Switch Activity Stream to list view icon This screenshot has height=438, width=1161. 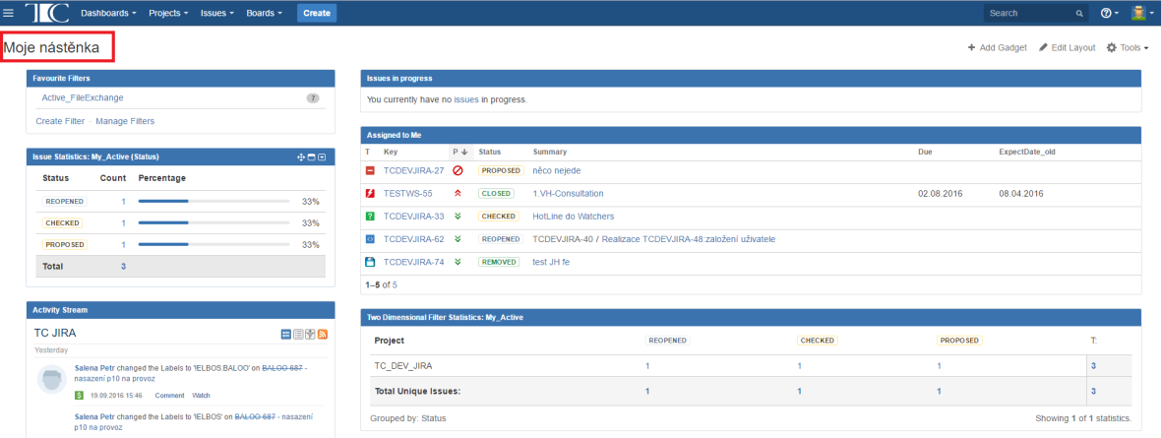pos(298,335)
